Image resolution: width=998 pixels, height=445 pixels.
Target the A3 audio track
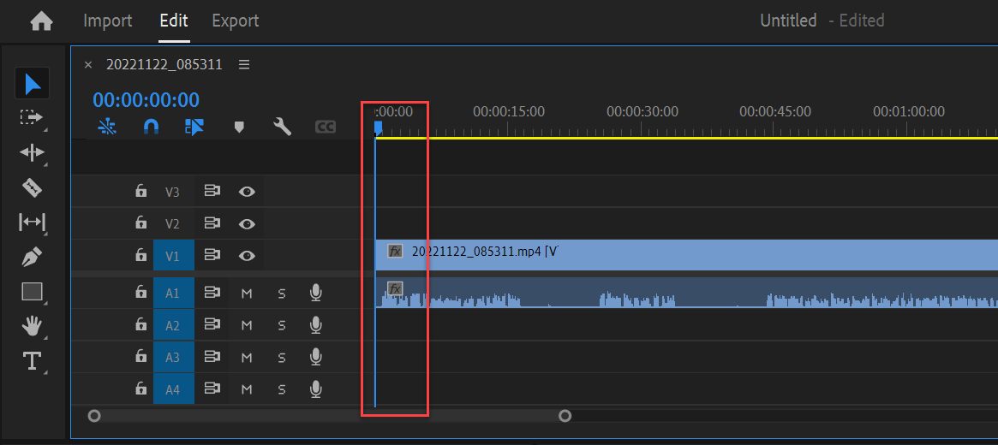coord(172,357)
